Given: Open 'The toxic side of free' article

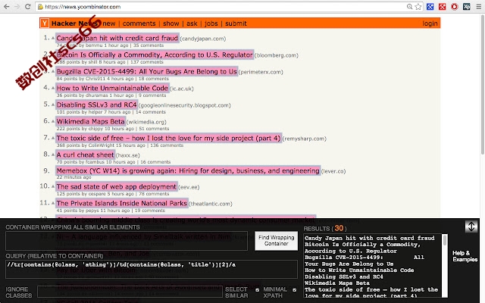Looking at the screenshot, I should (168, 138).
